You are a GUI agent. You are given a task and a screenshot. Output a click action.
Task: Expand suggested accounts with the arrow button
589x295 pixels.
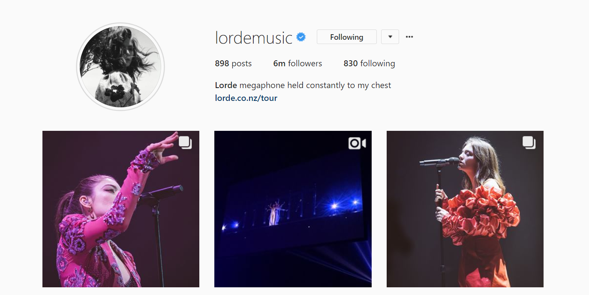point(390,37)
